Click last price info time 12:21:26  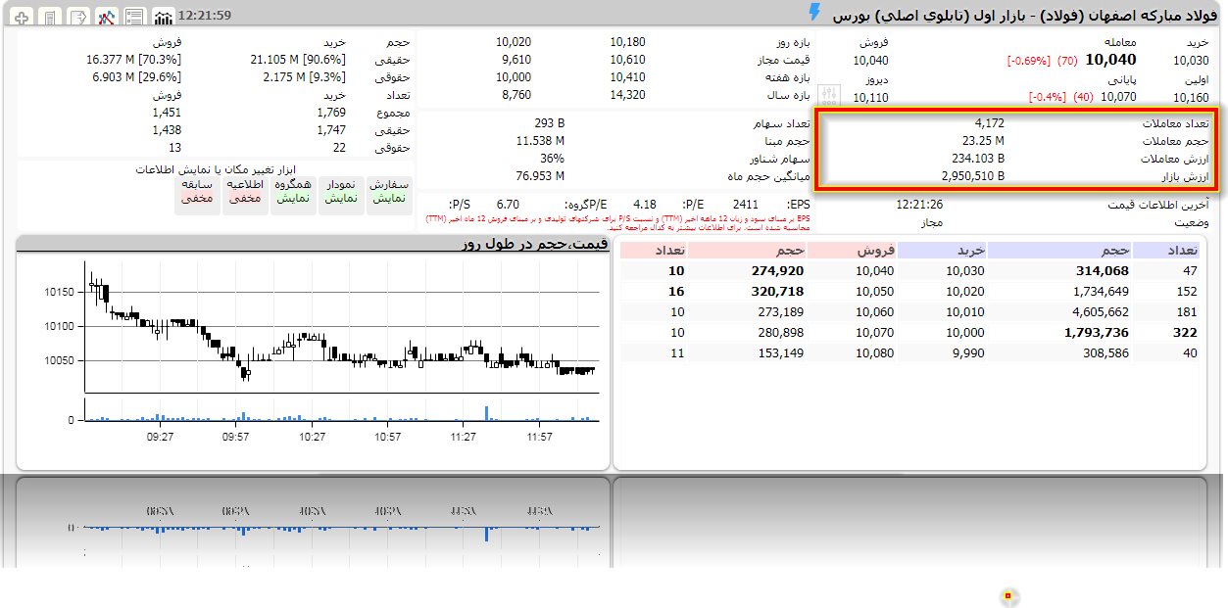(x=918, y=204)
